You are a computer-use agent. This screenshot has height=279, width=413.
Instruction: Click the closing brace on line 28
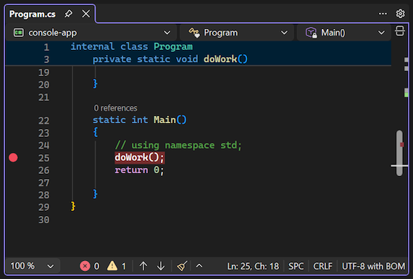point(96,194)
